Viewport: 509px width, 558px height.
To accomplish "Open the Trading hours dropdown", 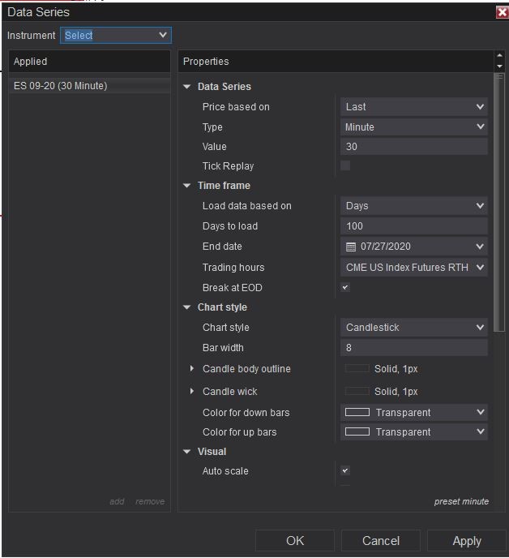I will click(413, 267).
